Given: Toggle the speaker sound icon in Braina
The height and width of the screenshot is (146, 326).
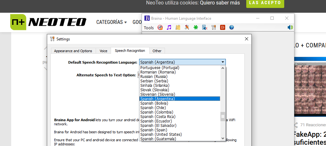Looking at the screenshot, I should [290, 27].
